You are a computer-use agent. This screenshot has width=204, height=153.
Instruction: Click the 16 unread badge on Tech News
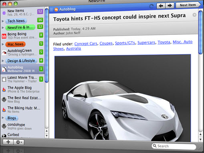coord(40,20)
